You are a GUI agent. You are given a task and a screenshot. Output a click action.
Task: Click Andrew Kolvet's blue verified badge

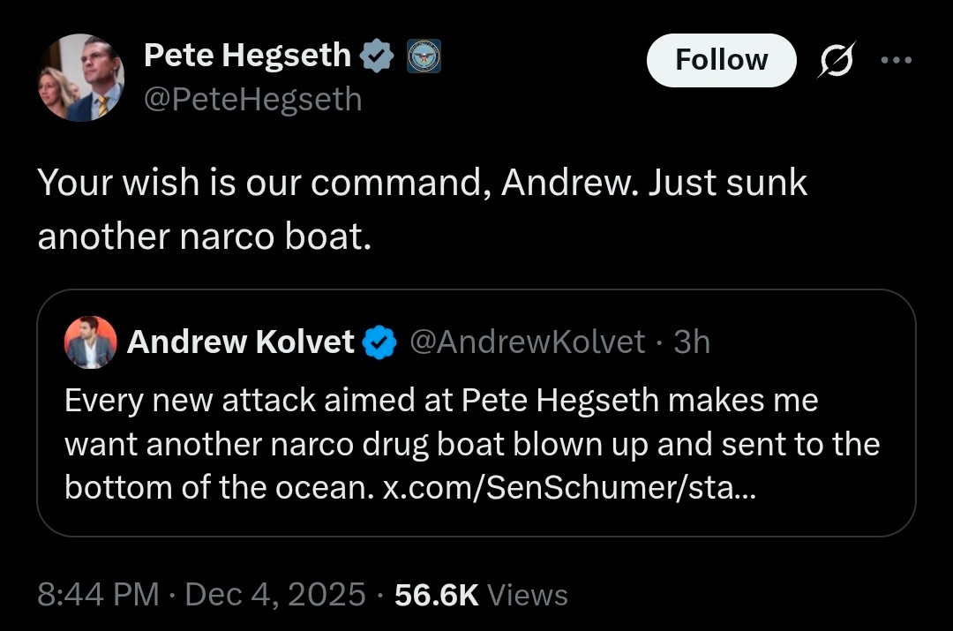(x=379, y=342)
